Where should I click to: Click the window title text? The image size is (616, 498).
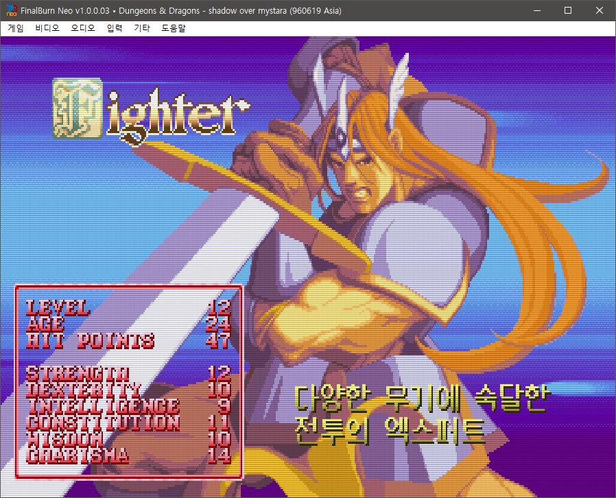[x=180, y=10]
